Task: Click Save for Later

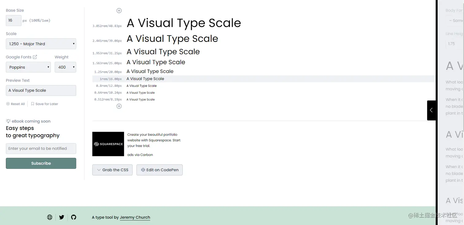Action: click(x=44, y=104)
